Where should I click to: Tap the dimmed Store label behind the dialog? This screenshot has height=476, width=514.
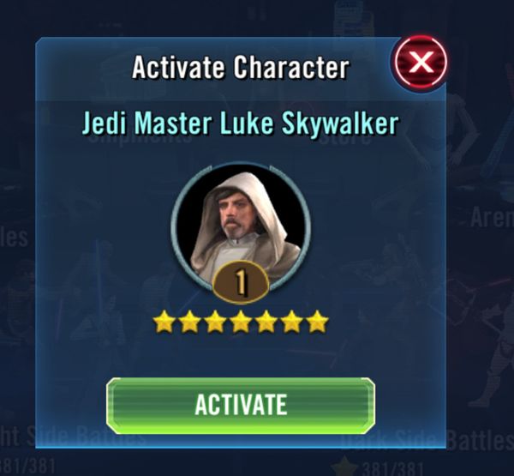(x=345, y=140)
